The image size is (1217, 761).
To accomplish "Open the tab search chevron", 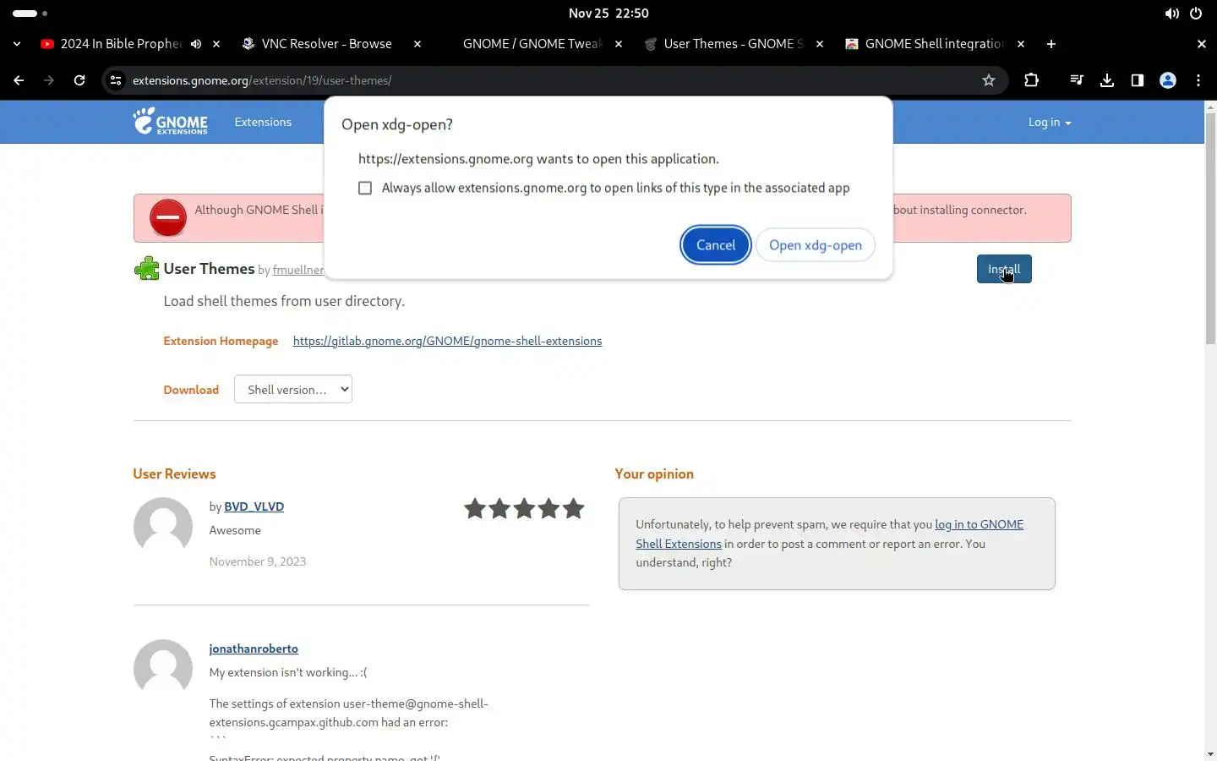I will (17, 44).
